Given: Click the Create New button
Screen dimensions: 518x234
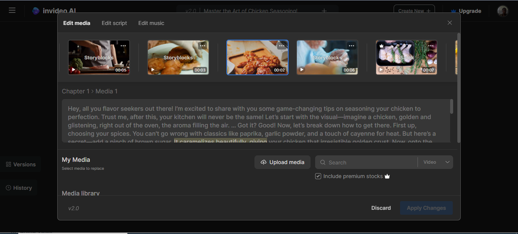Looking at the screenshot, I should [414, 10].
